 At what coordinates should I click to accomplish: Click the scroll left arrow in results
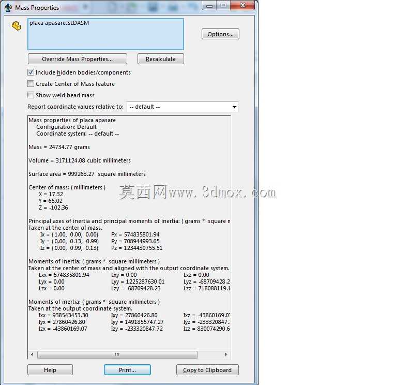(x=32, y=354)
